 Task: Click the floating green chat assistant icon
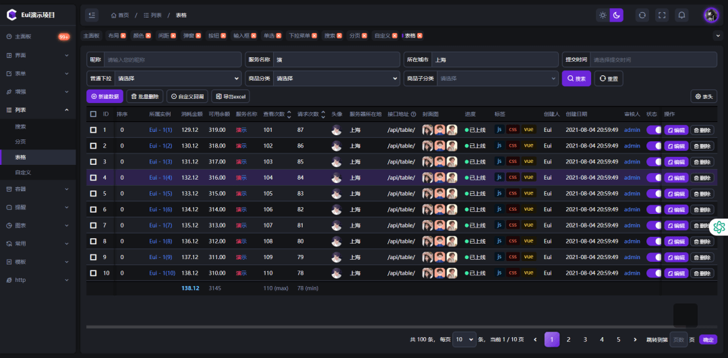click(x=719, y=227)
